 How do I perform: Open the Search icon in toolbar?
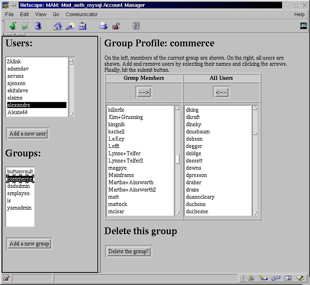click(70, 26)
